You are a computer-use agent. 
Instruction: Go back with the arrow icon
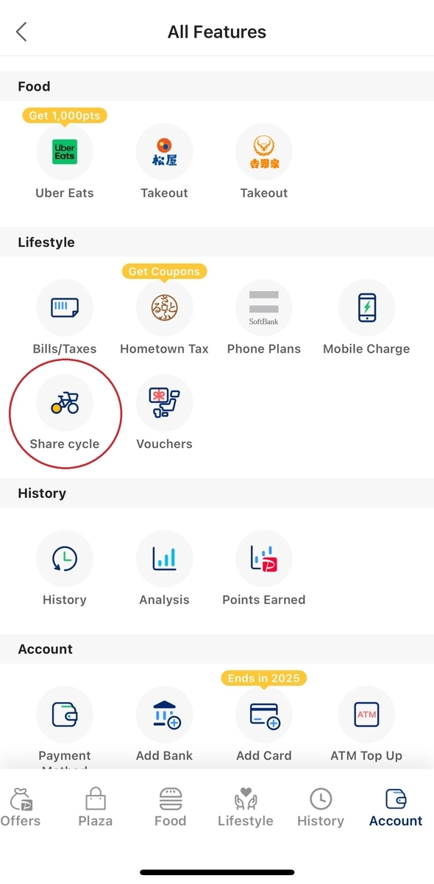[x=21, y=32]
